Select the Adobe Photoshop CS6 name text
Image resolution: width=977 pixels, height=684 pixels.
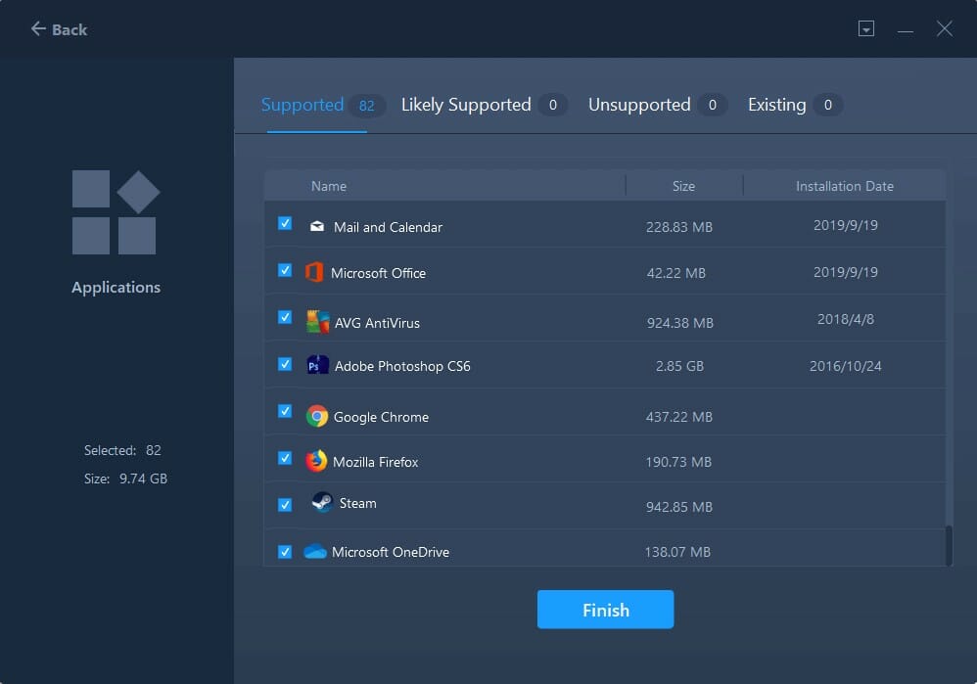pos(402,366)
